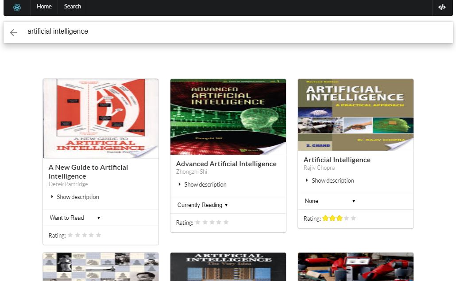The width and height of the screenshot is (456, 281).
Task: Click the Advanced Artificial Intelligence green cover
Action: 228,117
